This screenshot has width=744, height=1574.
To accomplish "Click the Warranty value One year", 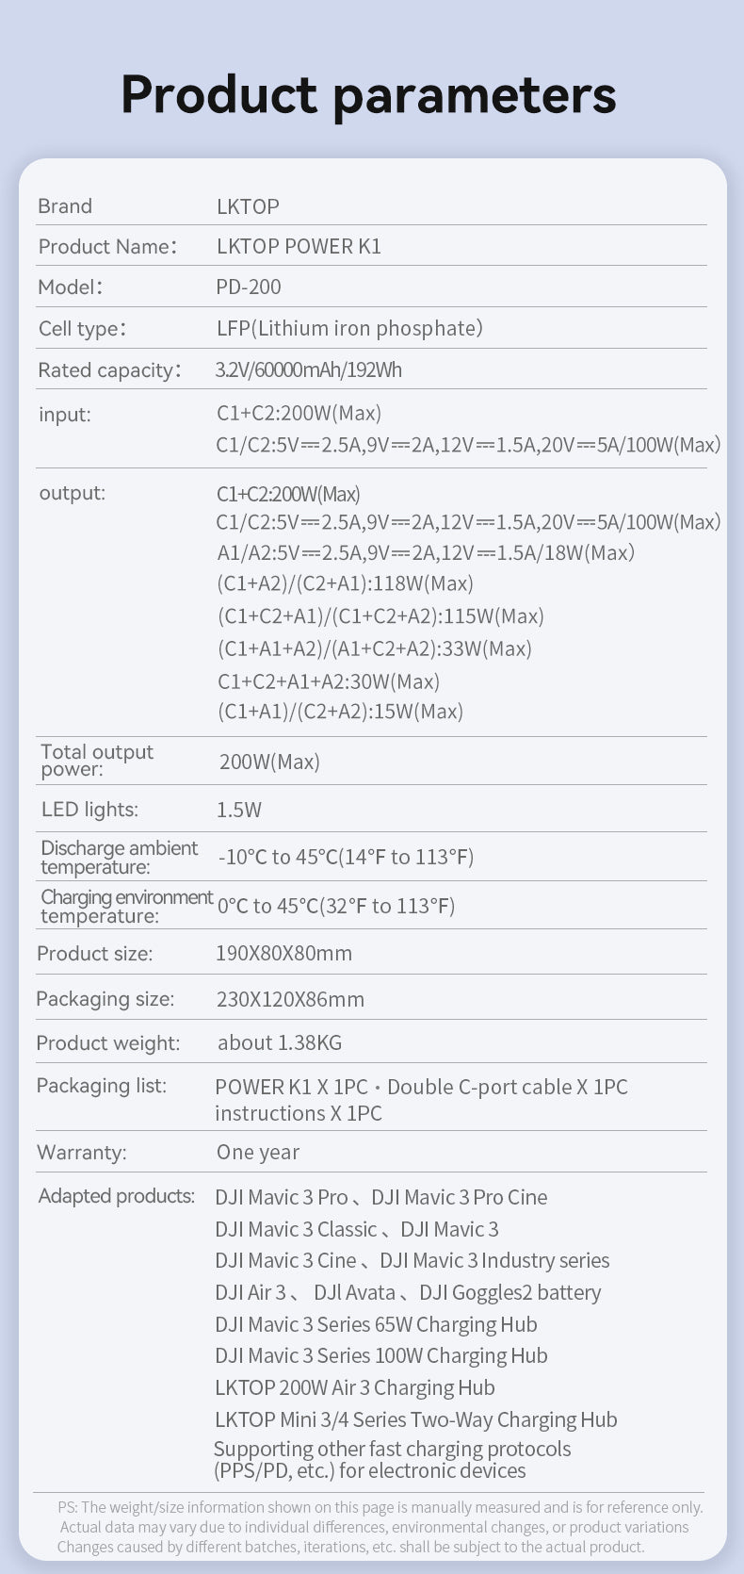I will (258, 1152).
